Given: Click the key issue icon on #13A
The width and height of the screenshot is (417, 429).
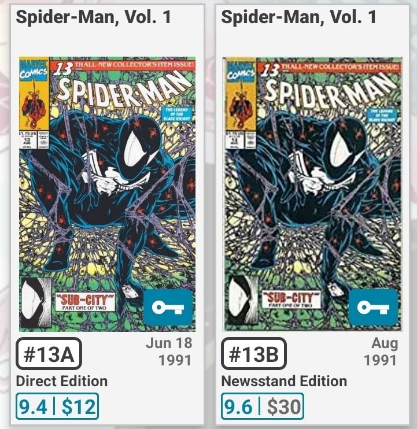Looking at the screenshot, I should 168,307.
